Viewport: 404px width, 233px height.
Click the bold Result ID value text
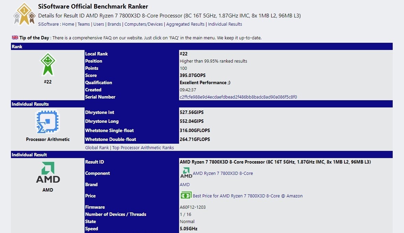(275, 162)
